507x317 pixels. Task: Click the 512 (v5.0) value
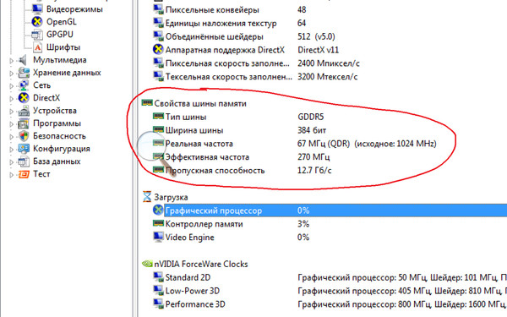coord(316,36)
